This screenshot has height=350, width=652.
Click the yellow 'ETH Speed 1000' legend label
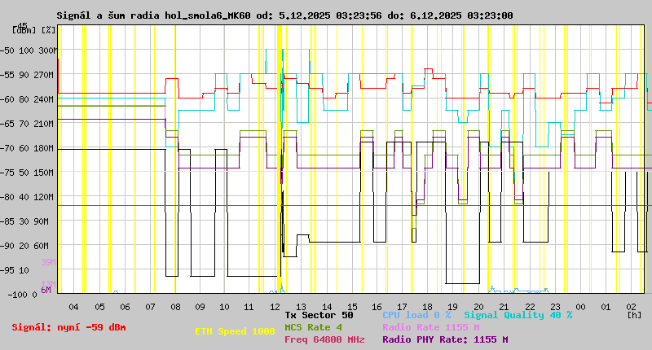point(235,331)
